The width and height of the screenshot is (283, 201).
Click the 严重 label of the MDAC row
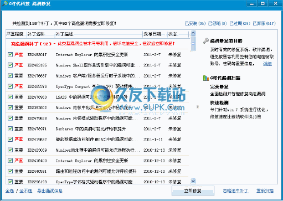click(x=19, y=140)
